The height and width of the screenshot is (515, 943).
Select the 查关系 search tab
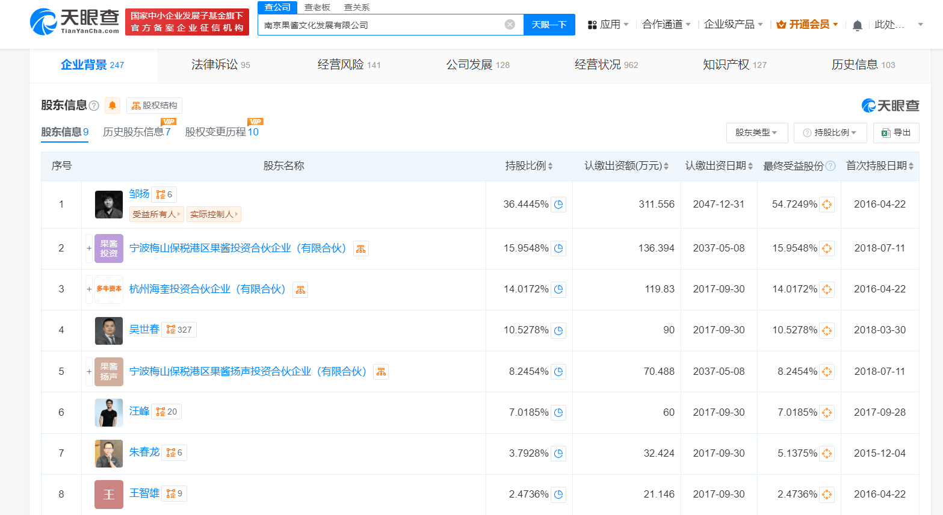[x=357, y=7]
